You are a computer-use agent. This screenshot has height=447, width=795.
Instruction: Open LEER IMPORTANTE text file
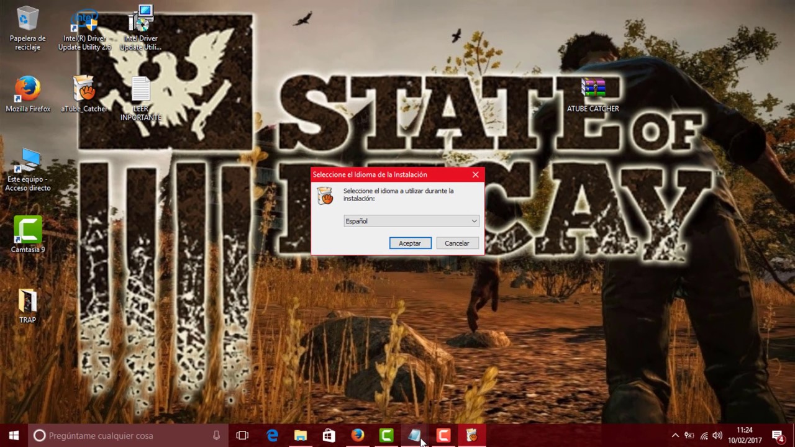[140, 98]
